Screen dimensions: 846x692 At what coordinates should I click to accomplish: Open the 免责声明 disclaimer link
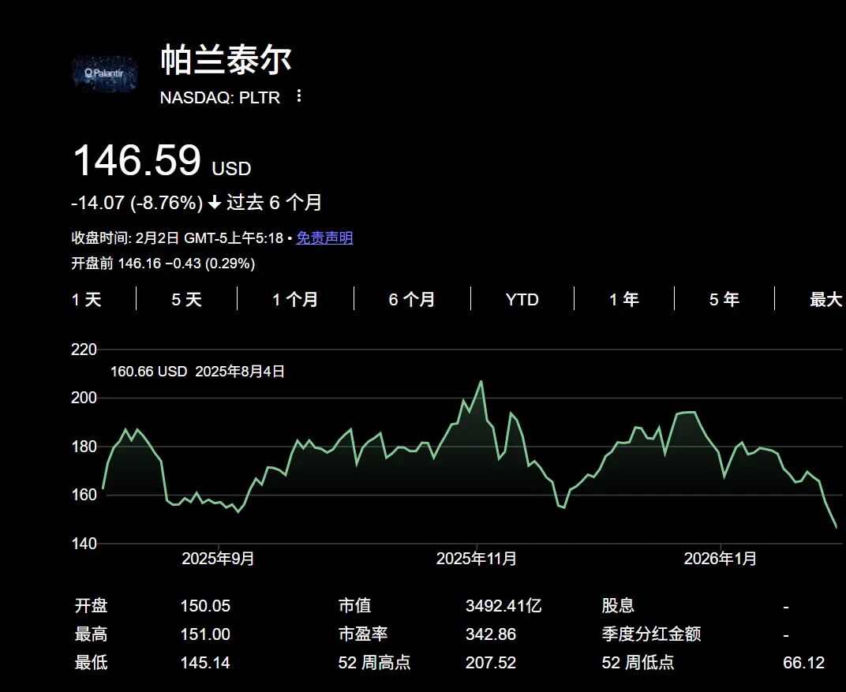point(324,238)
